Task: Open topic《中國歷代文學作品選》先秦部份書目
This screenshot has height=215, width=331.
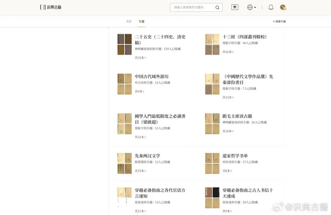Action: pos(248,80)
